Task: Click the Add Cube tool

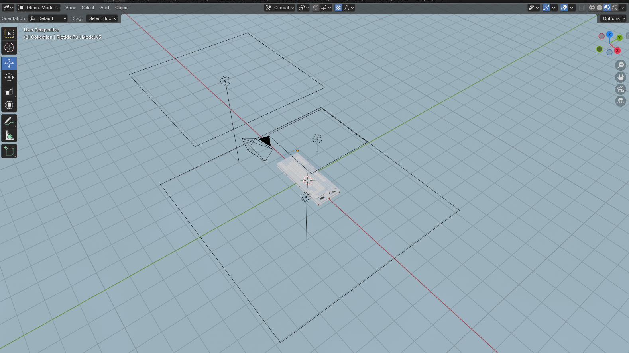Action: [x=9, y=151]
